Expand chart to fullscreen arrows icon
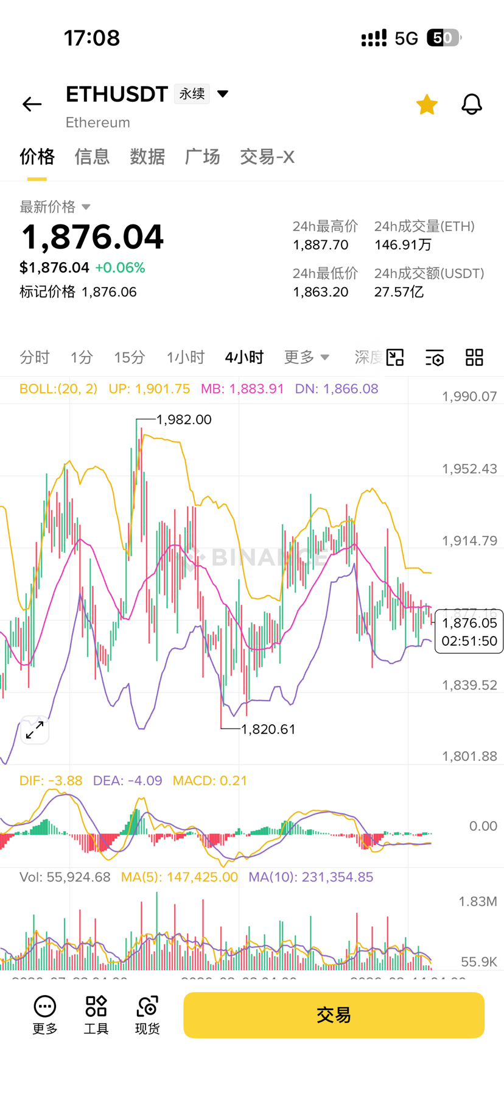Image resolution: width=504 pixels, height=1095 pixels. 35,729
